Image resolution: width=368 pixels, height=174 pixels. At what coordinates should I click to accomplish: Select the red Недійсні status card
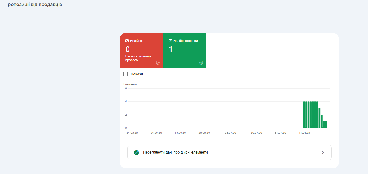pos(141,50)
